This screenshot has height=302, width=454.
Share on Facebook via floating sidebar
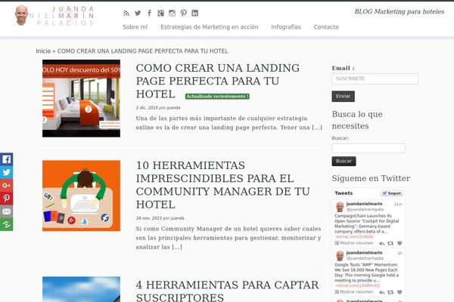tap(6, 159)
